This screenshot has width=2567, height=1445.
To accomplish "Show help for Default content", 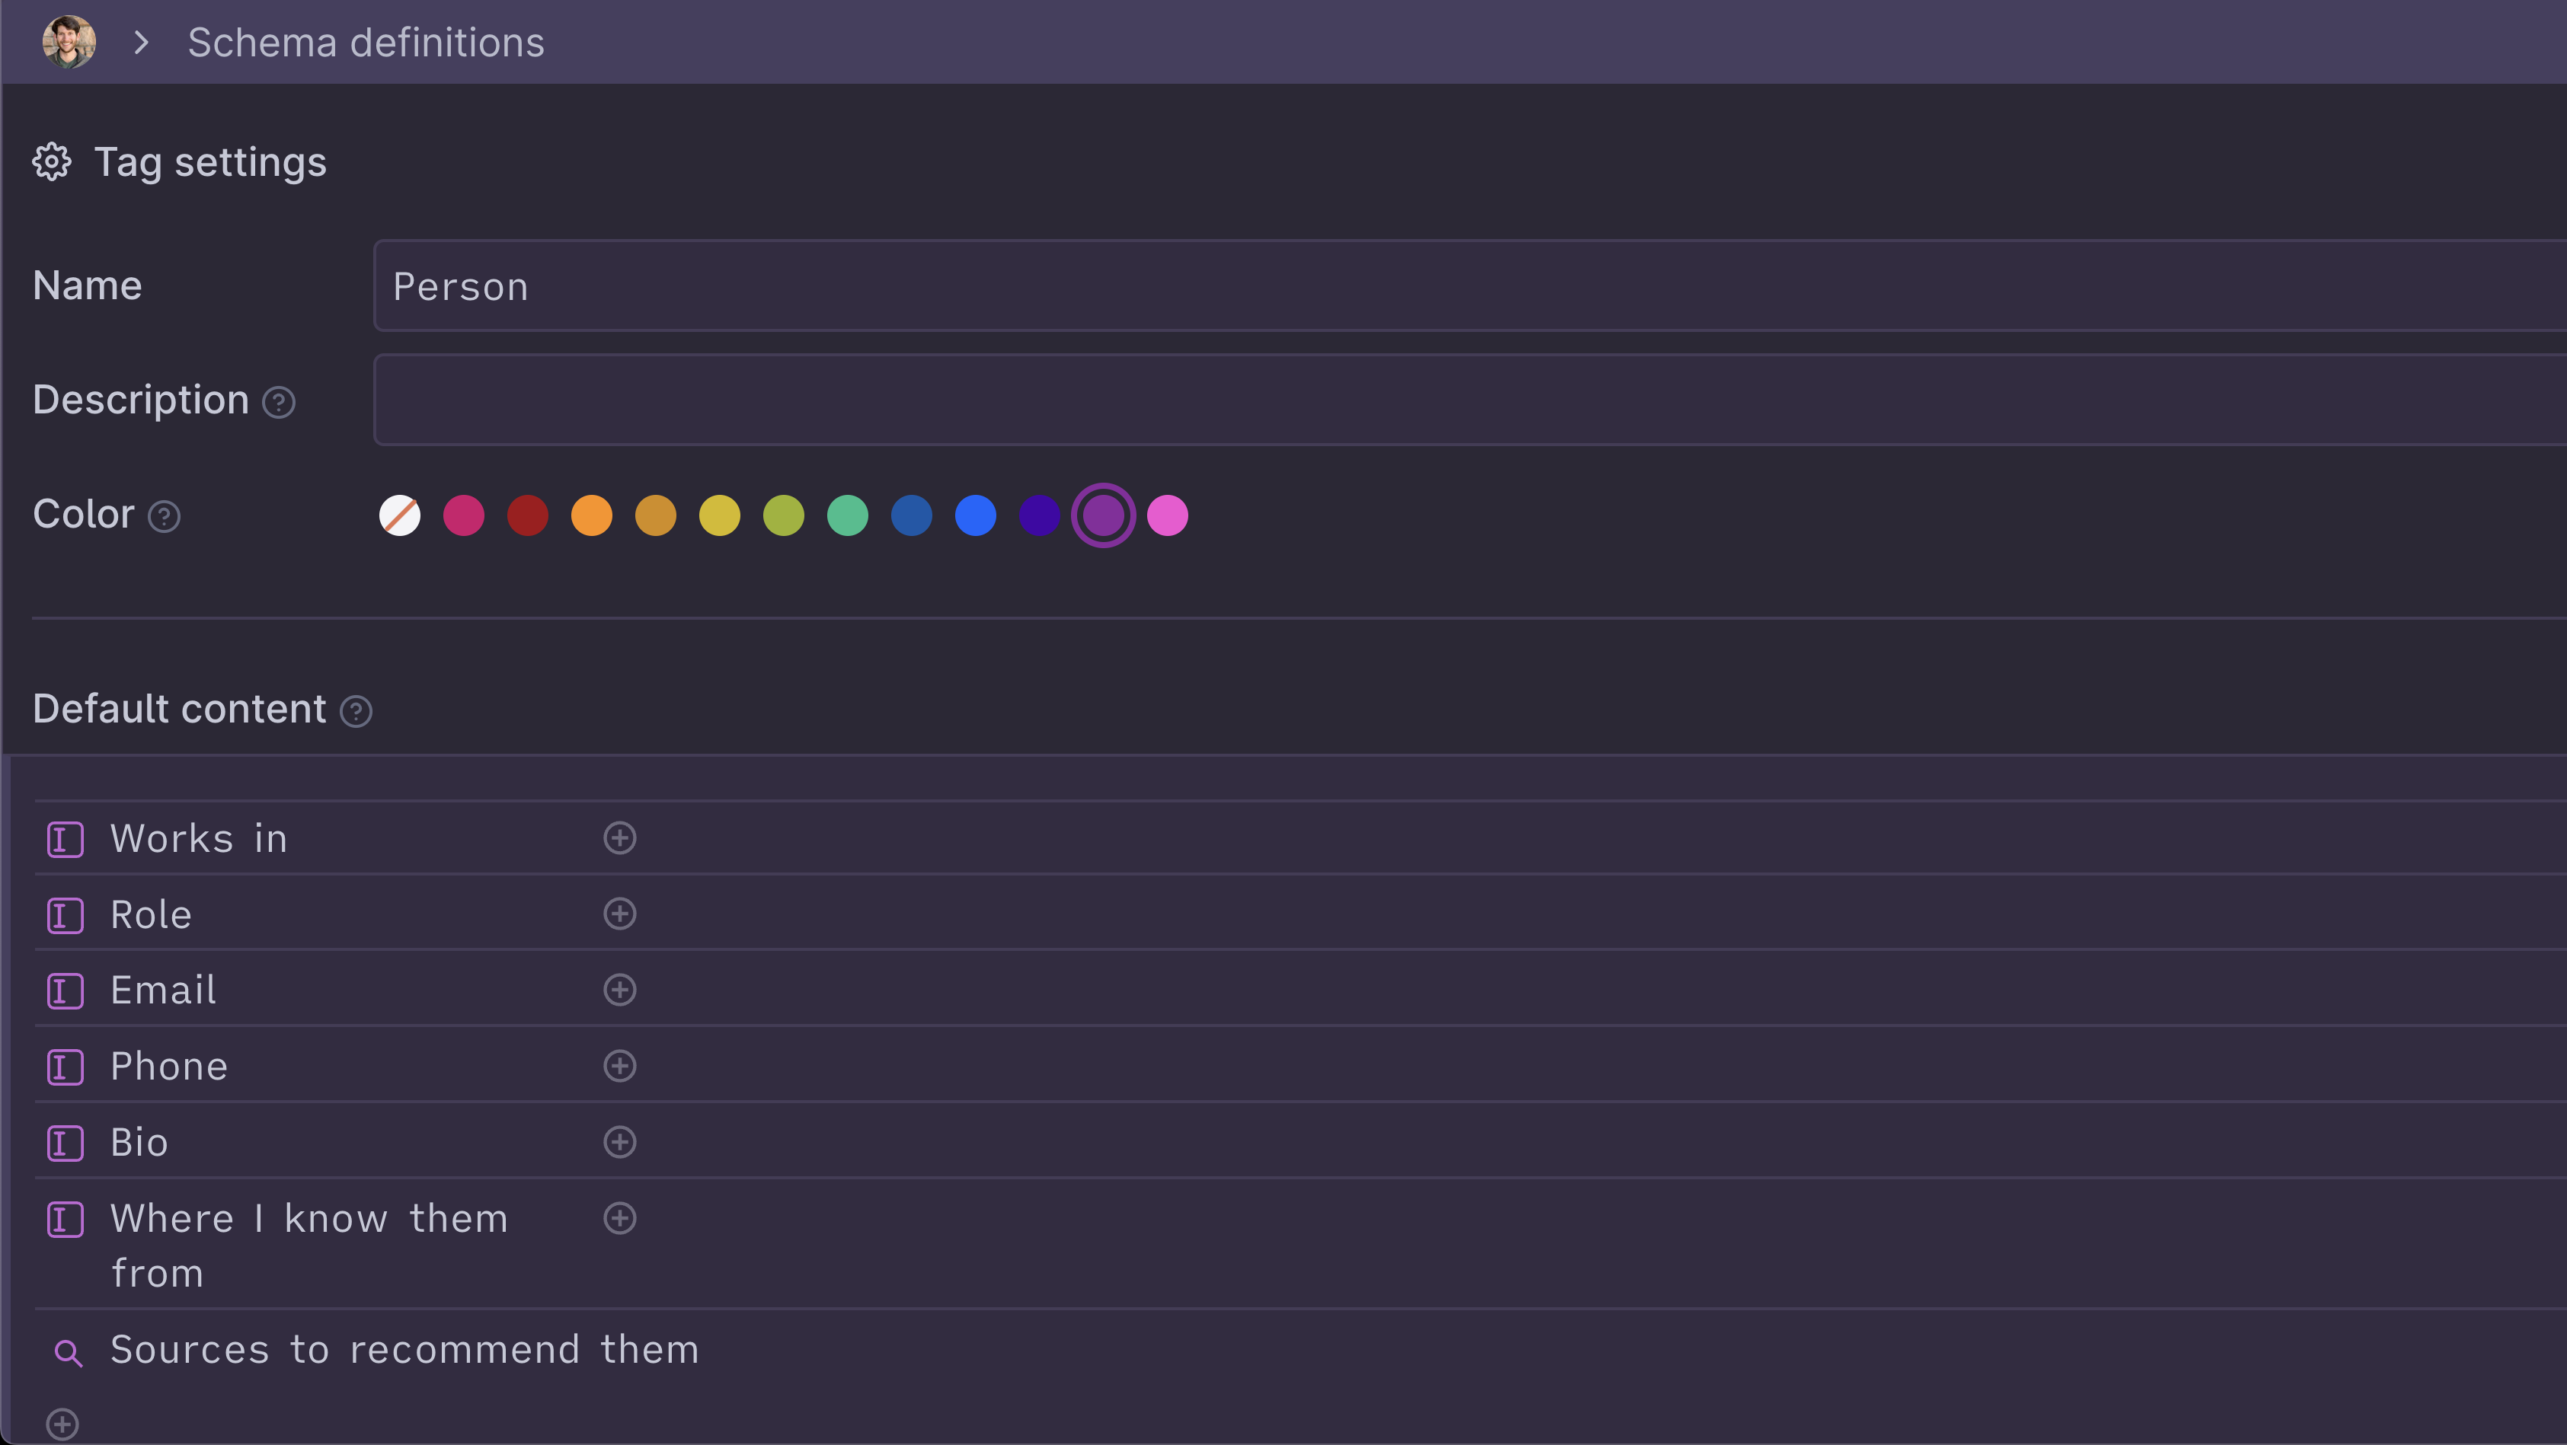I will [356, 711].
